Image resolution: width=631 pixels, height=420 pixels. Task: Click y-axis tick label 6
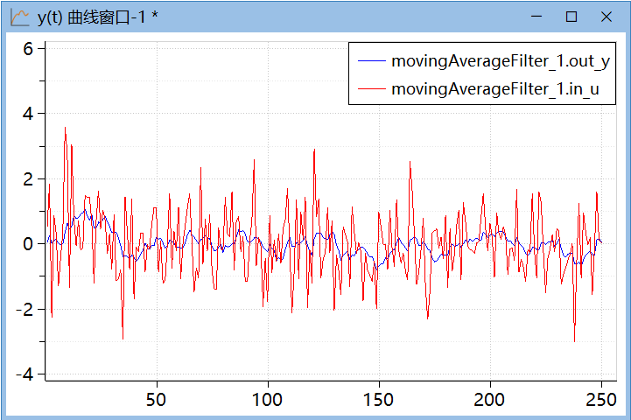coord(28,49)
